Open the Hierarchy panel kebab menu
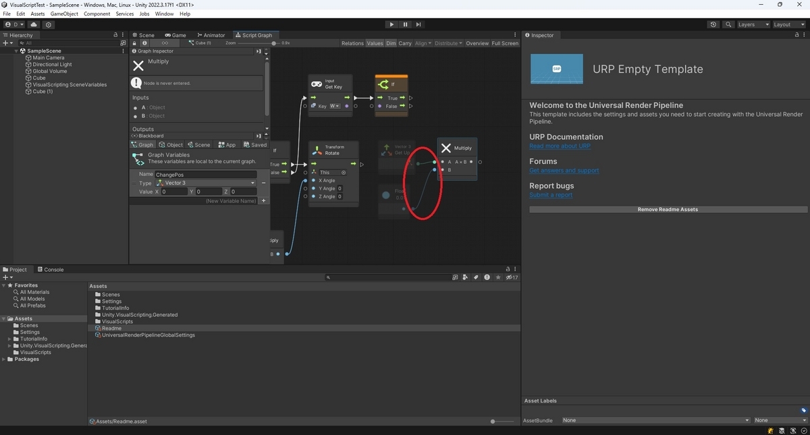This screenshot has height=435, width=810. tap(124, 35)
